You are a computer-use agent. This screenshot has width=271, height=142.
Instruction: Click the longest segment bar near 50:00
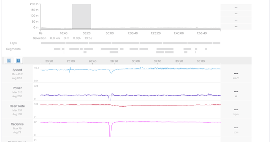pyautogui.click(x=110, y=49)
